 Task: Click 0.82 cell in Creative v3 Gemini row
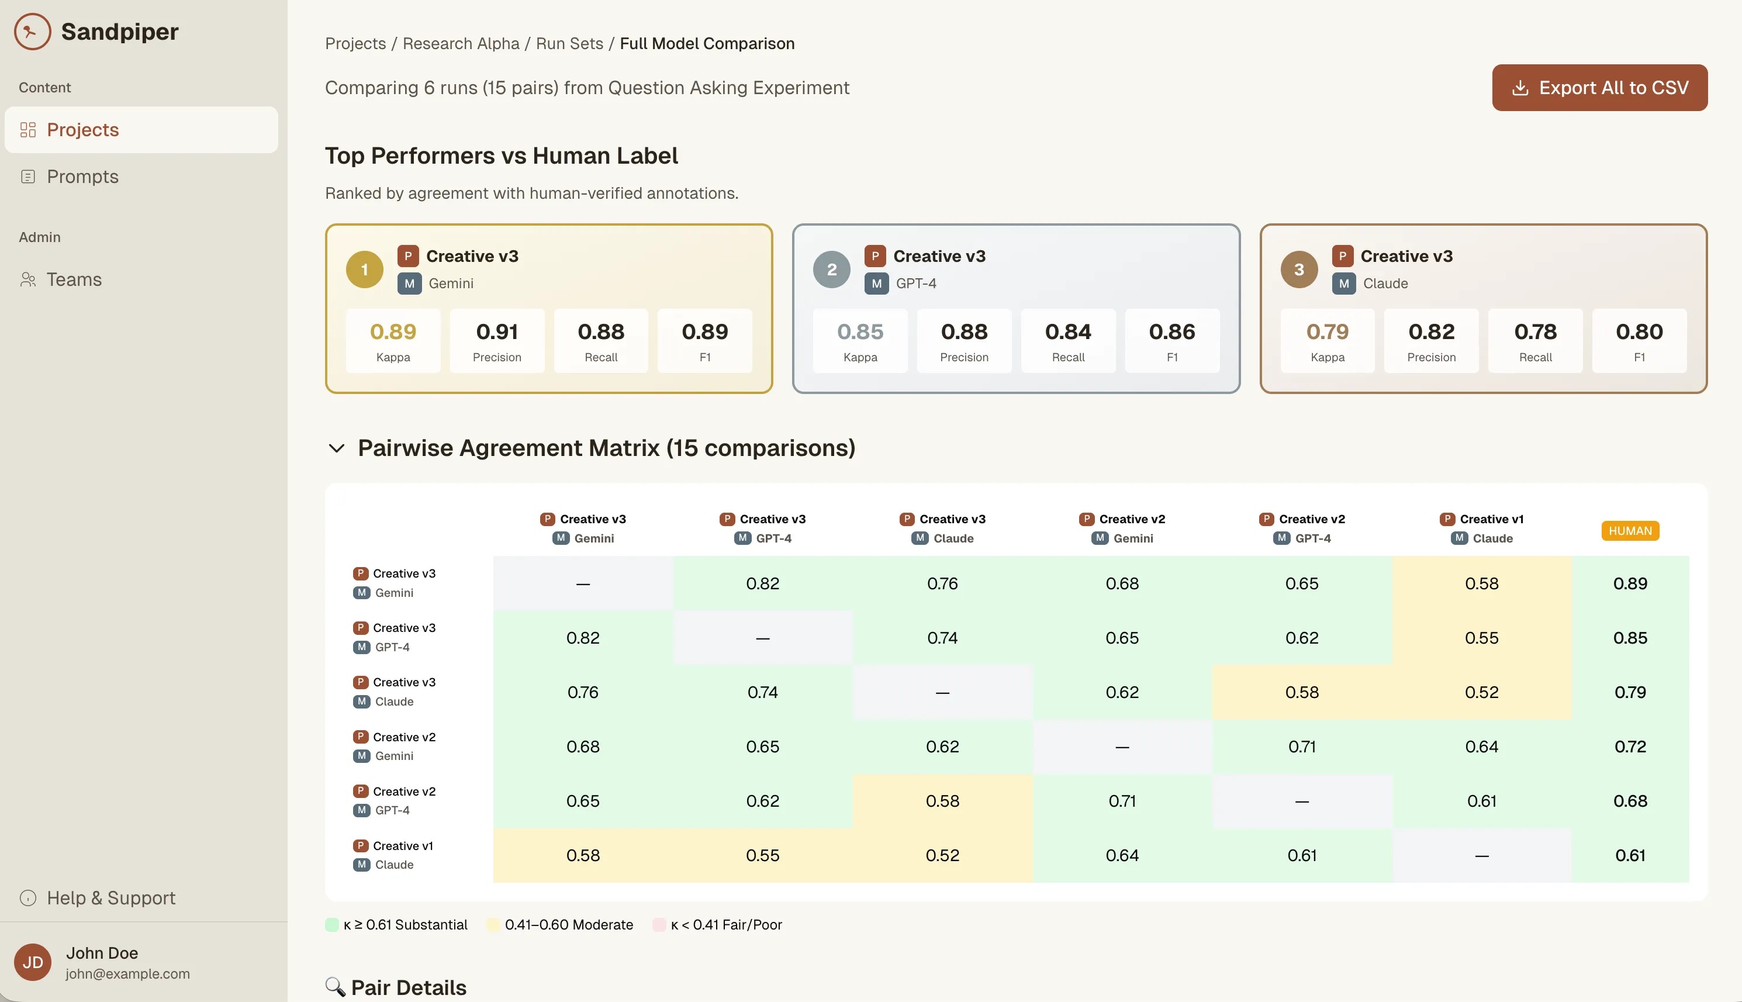pos(762,583)
